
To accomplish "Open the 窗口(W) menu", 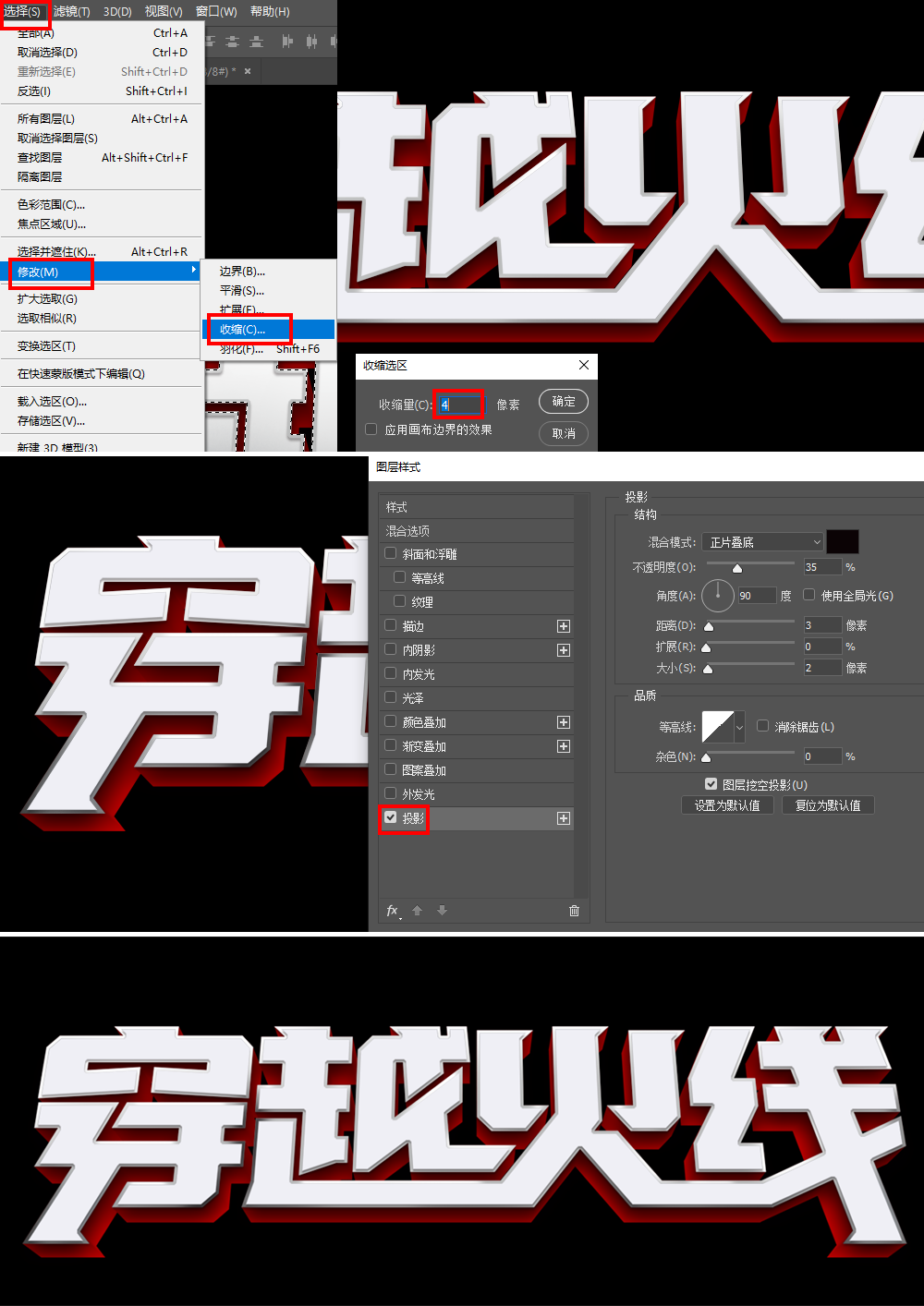I will tap(216, 11).
